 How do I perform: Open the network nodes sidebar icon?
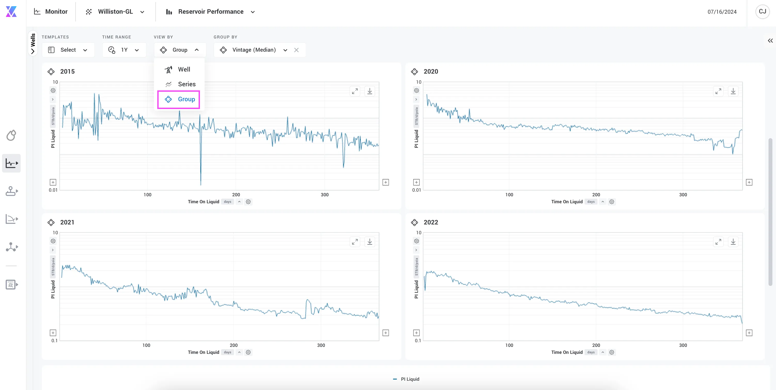coord(11,247)
